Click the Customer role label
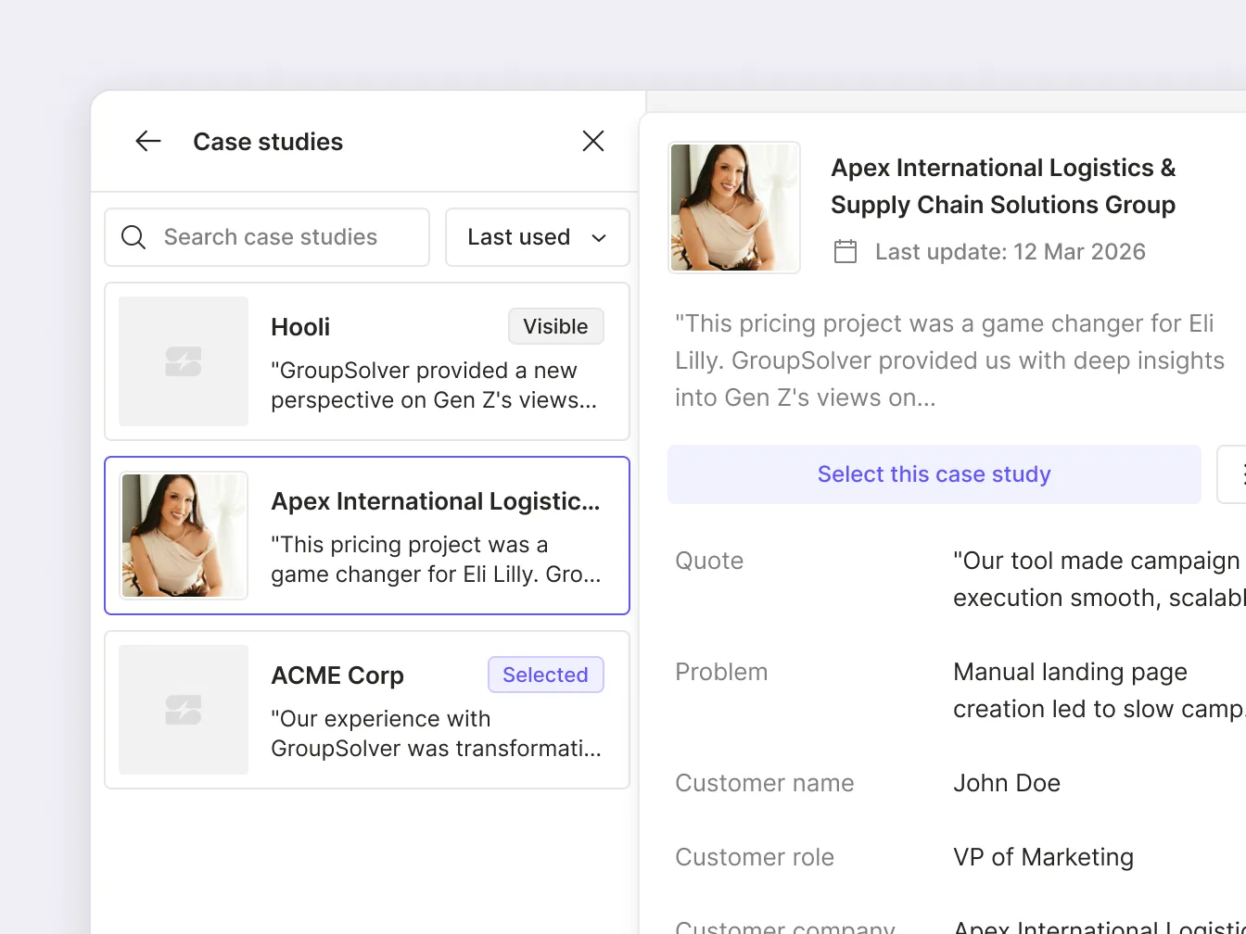Image resolution: width=1246 pixels, height=934 pixels. click(x=755, y=857)
